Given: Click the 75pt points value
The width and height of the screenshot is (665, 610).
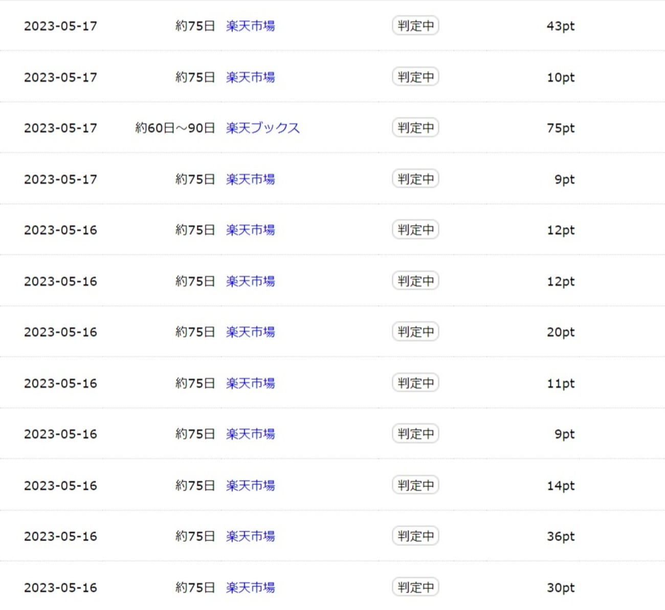Looking at the screenshot, I should click(x=560, y=128).
